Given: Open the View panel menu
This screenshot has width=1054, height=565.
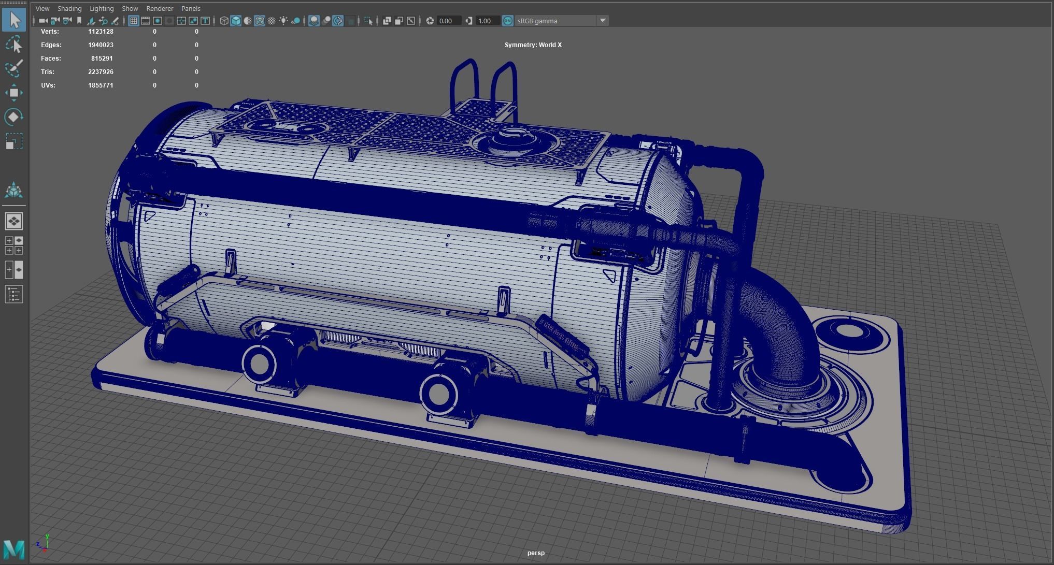Looking at the screenshot, I should (42, 8).
